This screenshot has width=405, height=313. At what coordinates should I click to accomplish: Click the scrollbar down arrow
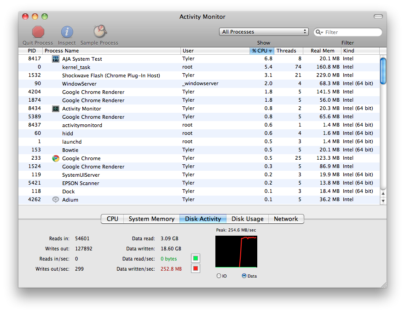[383, 201]
